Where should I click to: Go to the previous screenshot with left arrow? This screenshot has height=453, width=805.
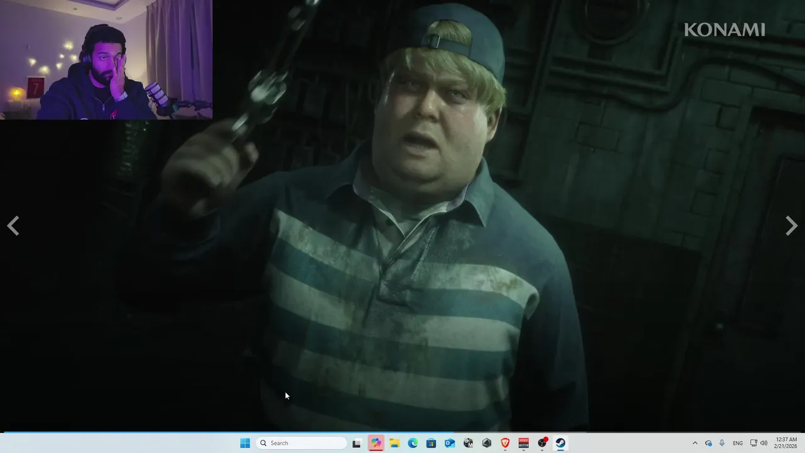[13, 226]
